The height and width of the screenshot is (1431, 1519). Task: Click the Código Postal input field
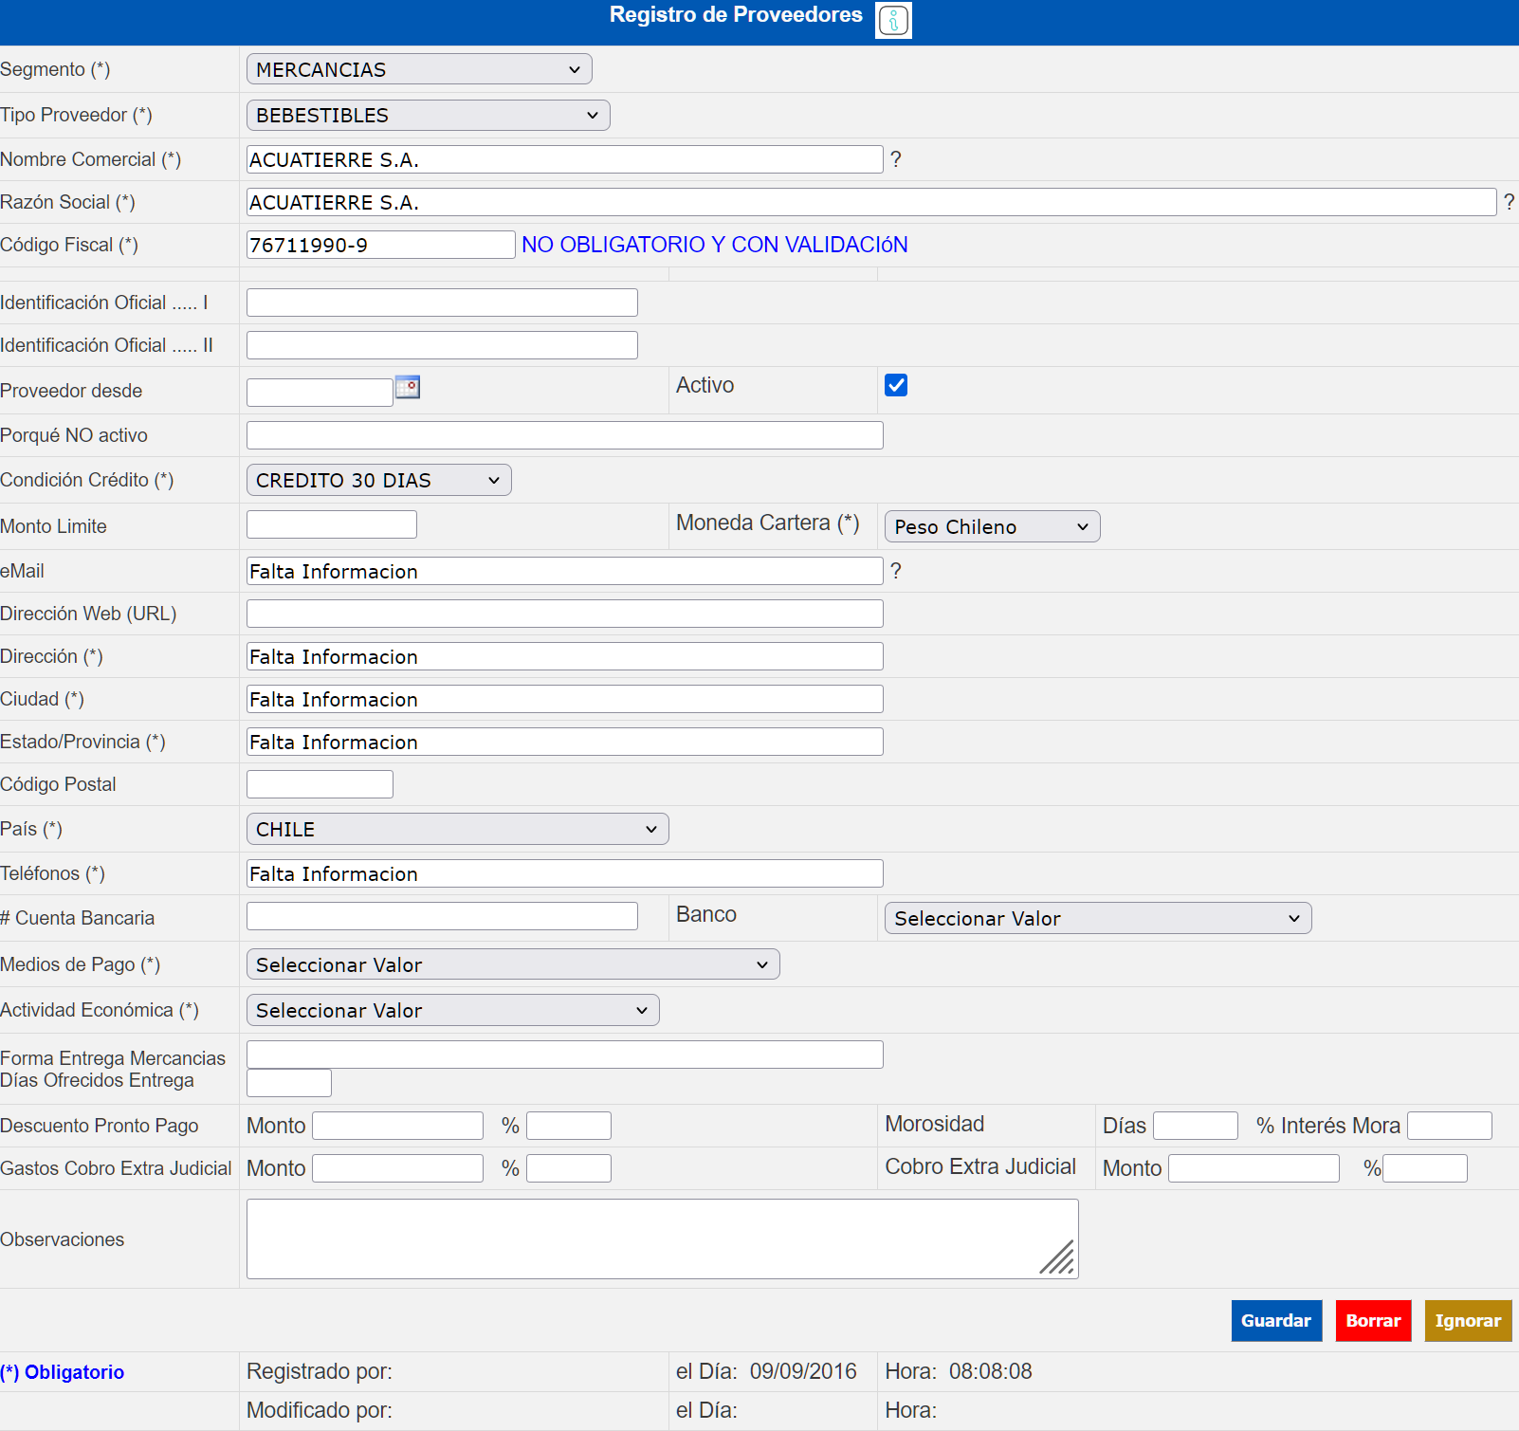click(x=320, y=784)
